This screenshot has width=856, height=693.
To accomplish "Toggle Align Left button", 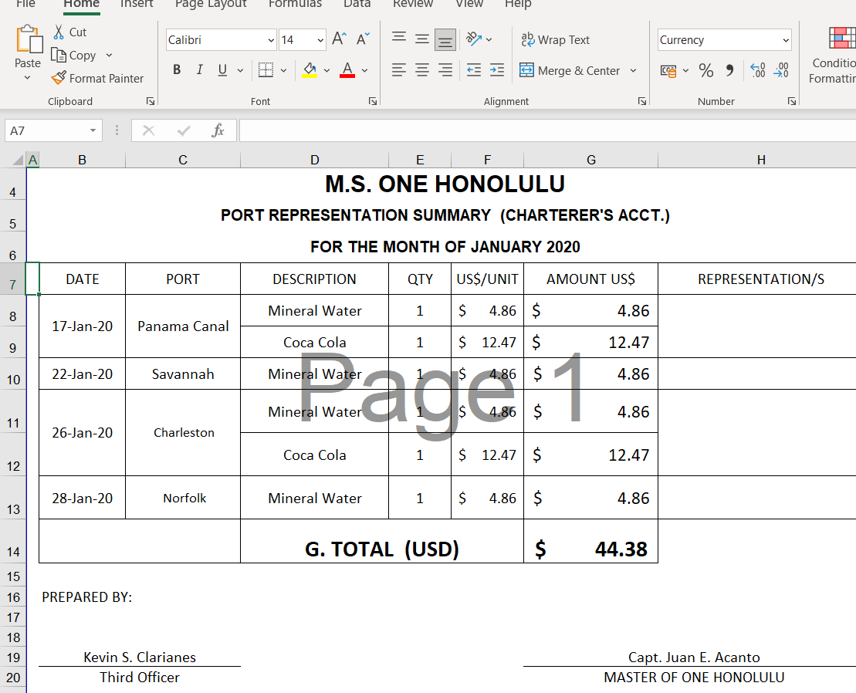I will coord(399,70).
